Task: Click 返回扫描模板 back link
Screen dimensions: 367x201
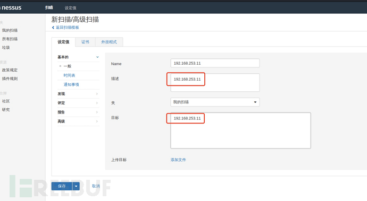Action: point(68,28)
